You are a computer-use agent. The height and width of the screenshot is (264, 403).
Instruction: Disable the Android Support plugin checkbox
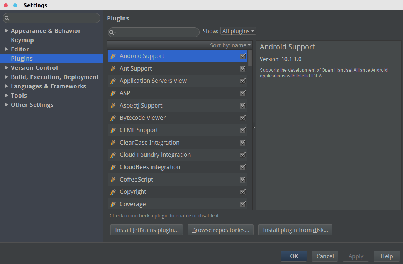pos(243,56)
